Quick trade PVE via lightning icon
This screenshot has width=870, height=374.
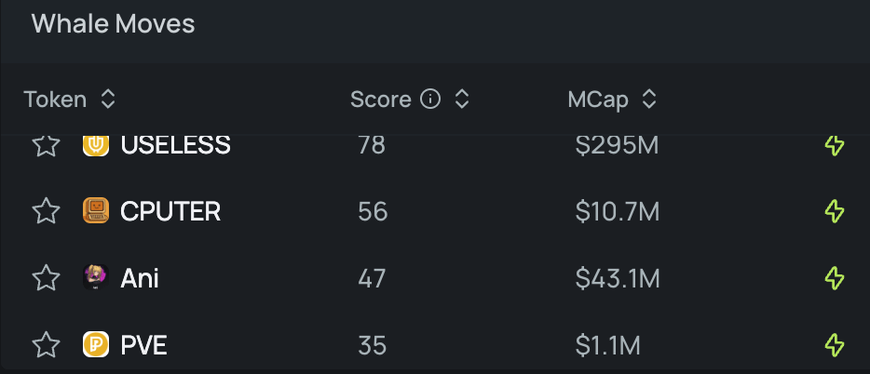835,345
